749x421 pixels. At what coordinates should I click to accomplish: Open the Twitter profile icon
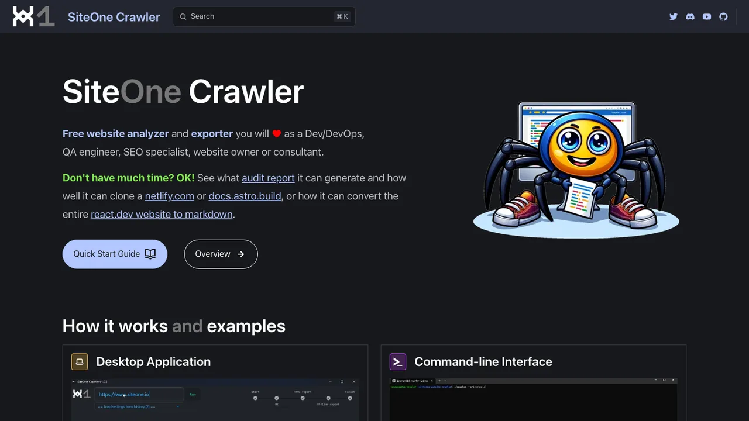pyautogui.click(x=674, y=17)
